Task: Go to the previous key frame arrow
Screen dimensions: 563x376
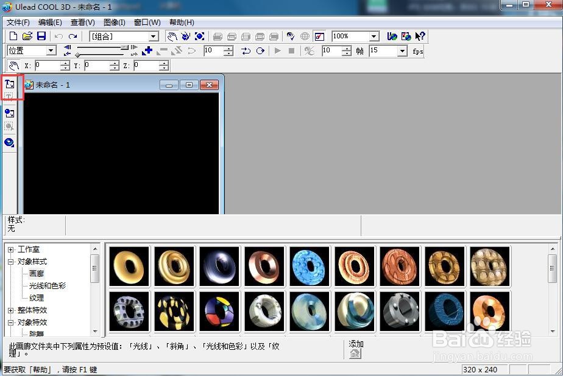Action: point(67,47)
